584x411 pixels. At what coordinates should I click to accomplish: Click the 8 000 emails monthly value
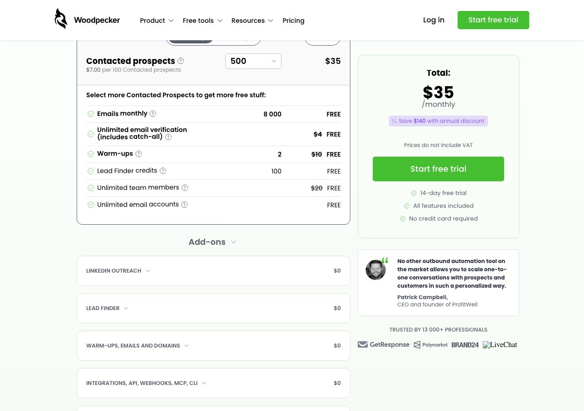(272, 114)
